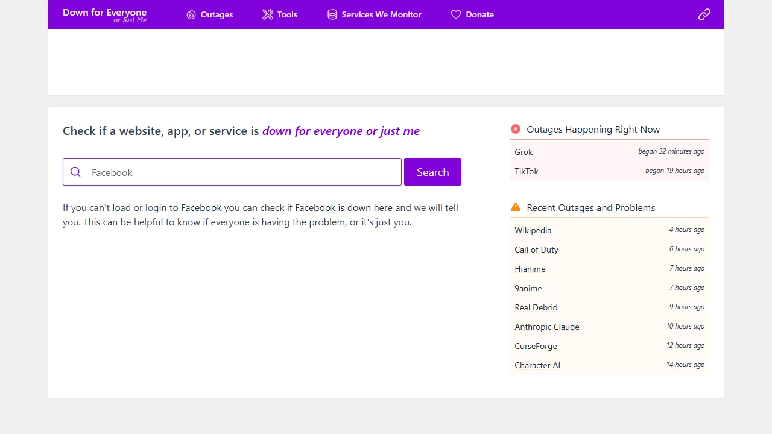Follow the 'Facebook is down here' link
772x434 pixels.
pos(343,207)
